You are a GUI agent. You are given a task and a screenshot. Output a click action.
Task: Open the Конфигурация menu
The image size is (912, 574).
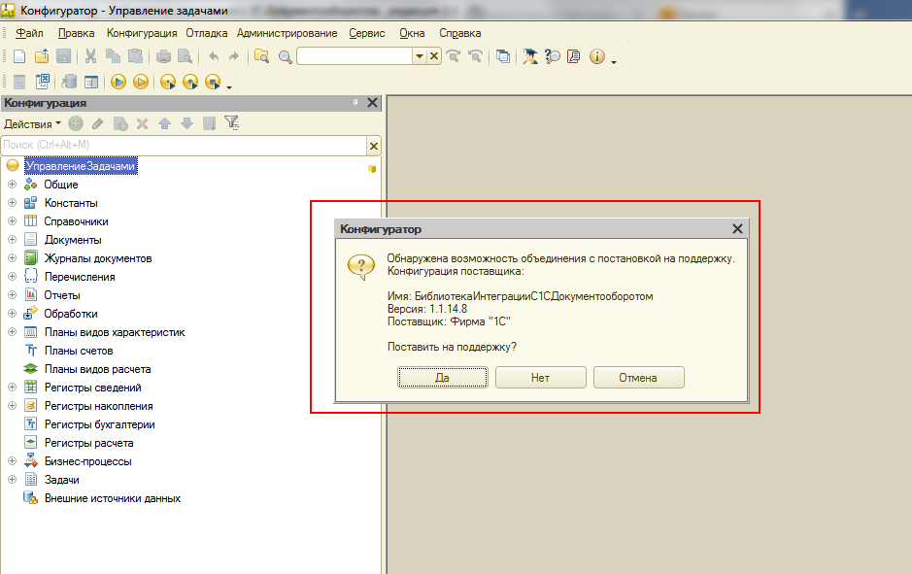tap(142, 33)
